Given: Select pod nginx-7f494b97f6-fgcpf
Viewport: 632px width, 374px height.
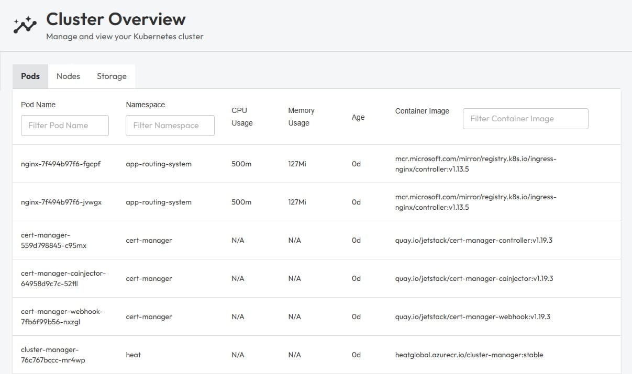Looking at the screenshot, I should (x=61, y=164).
